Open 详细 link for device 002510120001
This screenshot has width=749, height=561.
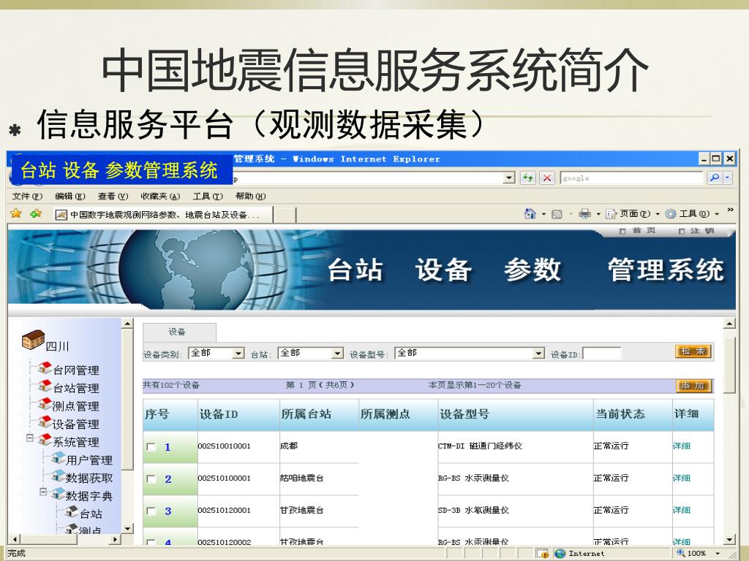coord(681,510)
